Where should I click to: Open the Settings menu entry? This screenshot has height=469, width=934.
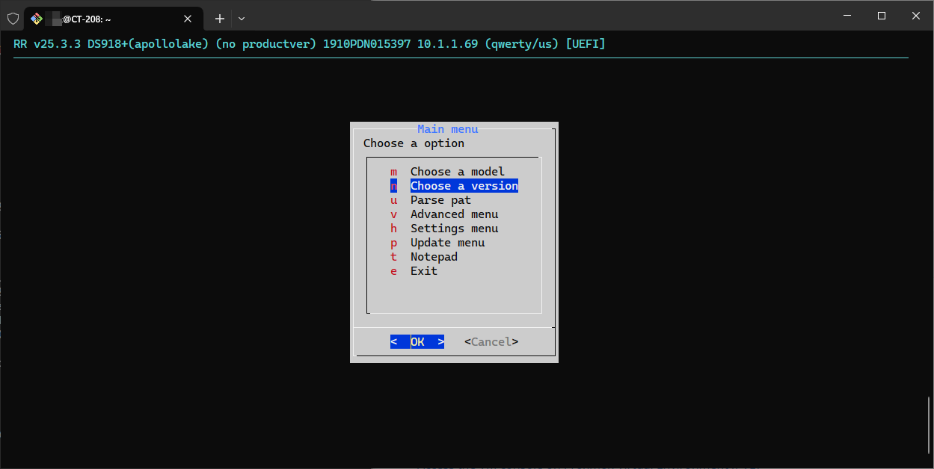pos(454,229)
